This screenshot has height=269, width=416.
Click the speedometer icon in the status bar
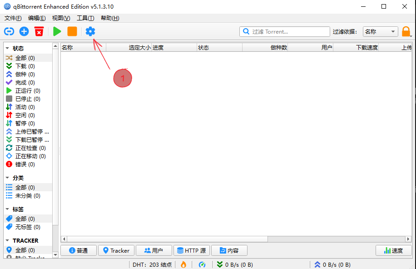pos(203,264)
